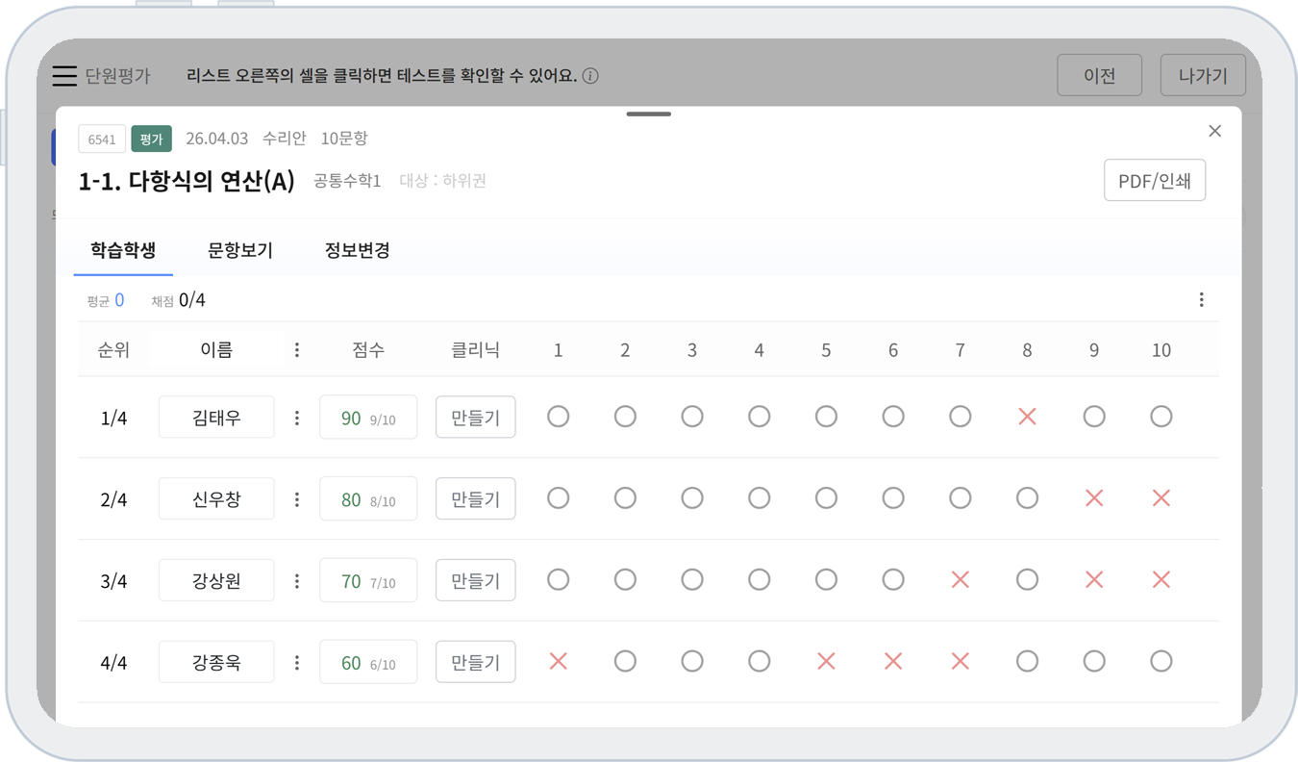The width and height of the screenshot is (1298, 762).
Task: Close the test detail panel
Action: click(1214, 131)
